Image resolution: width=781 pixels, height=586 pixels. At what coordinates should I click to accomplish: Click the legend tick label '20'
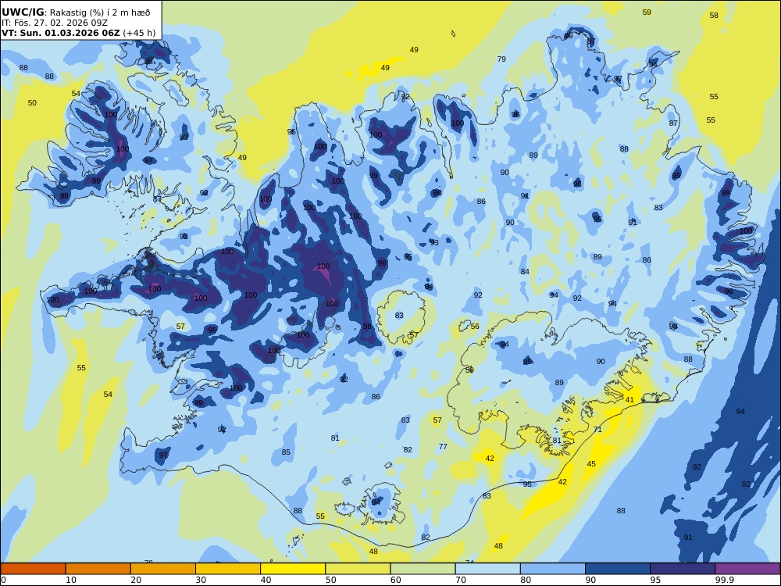[136, 580]
